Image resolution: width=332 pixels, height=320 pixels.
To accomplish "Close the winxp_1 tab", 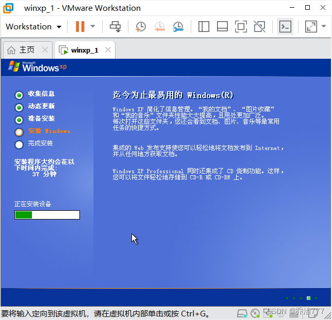I will point(108,50).
